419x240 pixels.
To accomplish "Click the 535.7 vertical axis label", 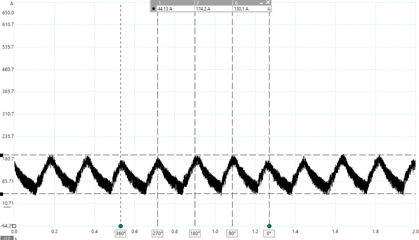I will coord(8,47).
